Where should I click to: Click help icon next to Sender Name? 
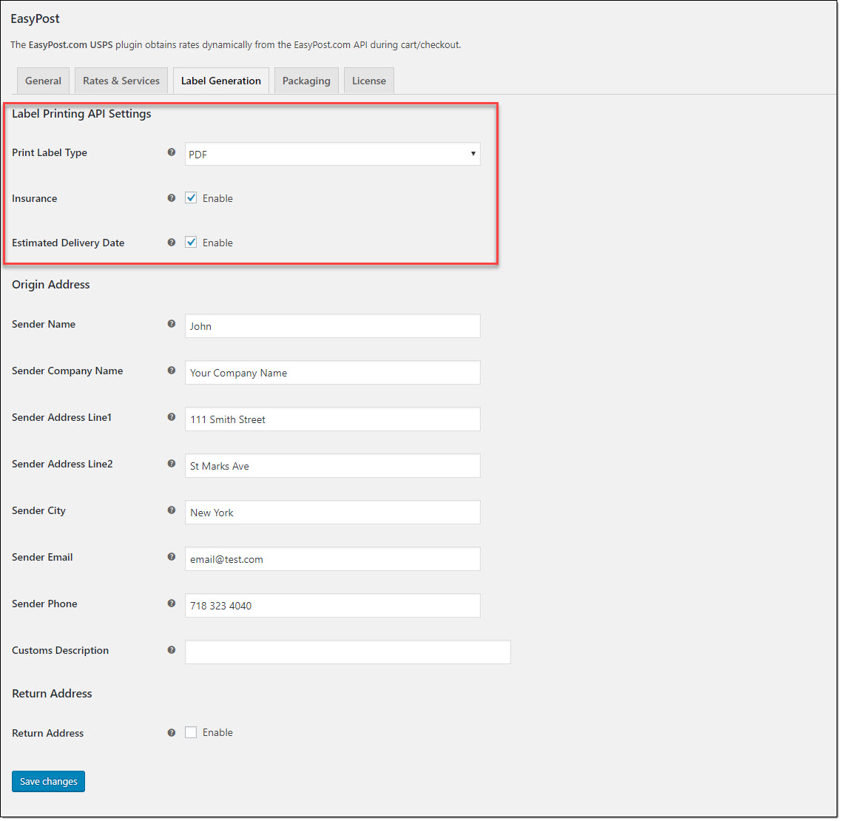171,324
